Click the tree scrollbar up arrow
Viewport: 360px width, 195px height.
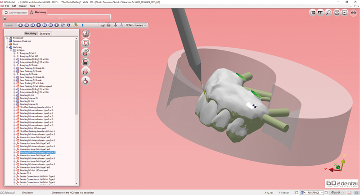76,39
